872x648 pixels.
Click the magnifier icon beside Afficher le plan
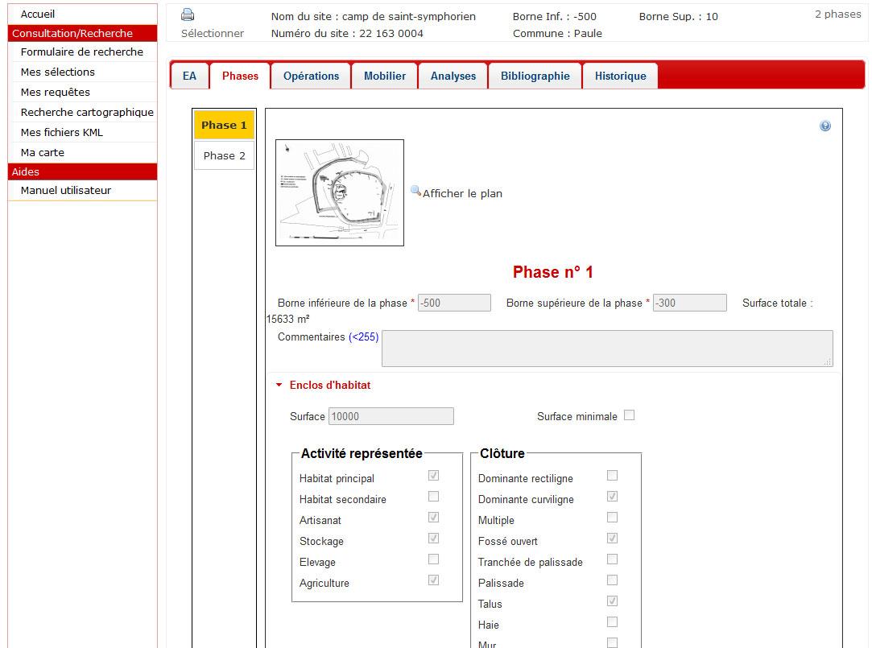(x=415, y=192)
